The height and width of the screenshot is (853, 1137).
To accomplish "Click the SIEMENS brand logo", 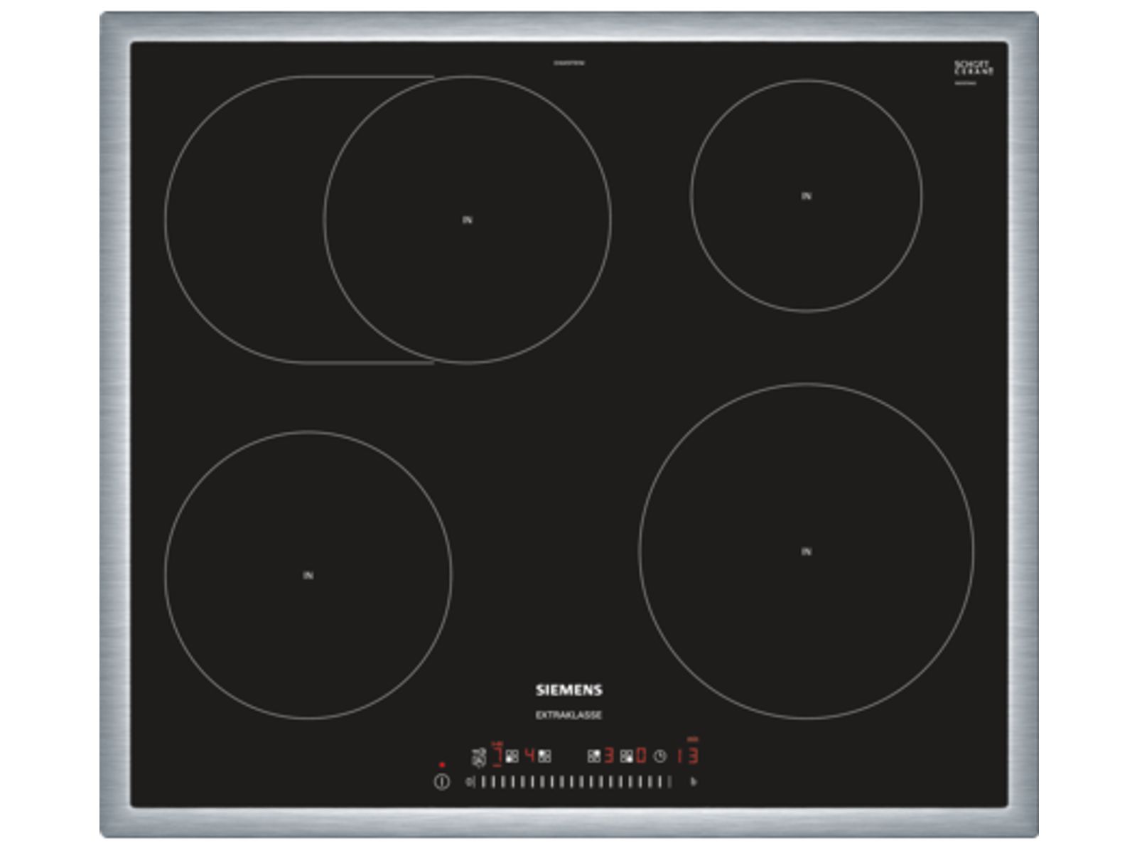I will (x=568, y=690).
